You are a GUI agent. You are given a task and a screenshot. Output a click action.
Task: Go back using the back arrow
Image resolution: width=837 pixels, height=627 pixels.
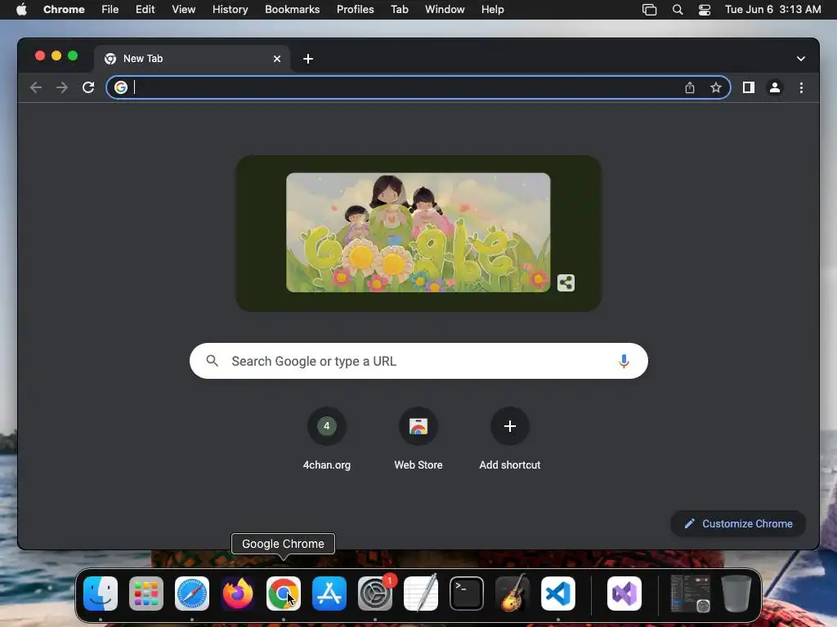click(x=36, y=87)
